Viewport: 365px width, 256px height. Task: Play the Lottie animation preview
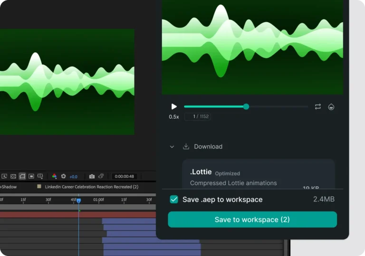coord(174,106)
